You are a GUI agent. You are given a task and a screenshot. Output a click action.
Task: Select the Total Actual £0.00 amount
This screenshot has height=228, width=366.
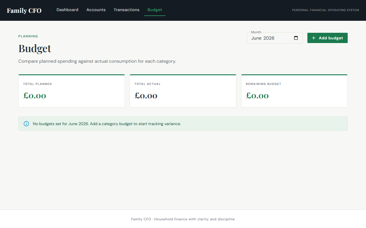pos(146,96)
